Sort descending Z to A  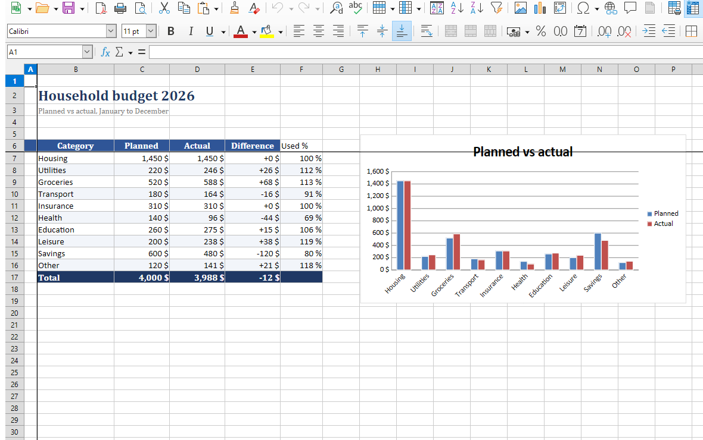point(477,8)
